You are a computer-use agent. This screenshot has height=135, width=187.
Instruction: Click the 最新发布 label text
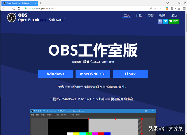coord(77,62)
